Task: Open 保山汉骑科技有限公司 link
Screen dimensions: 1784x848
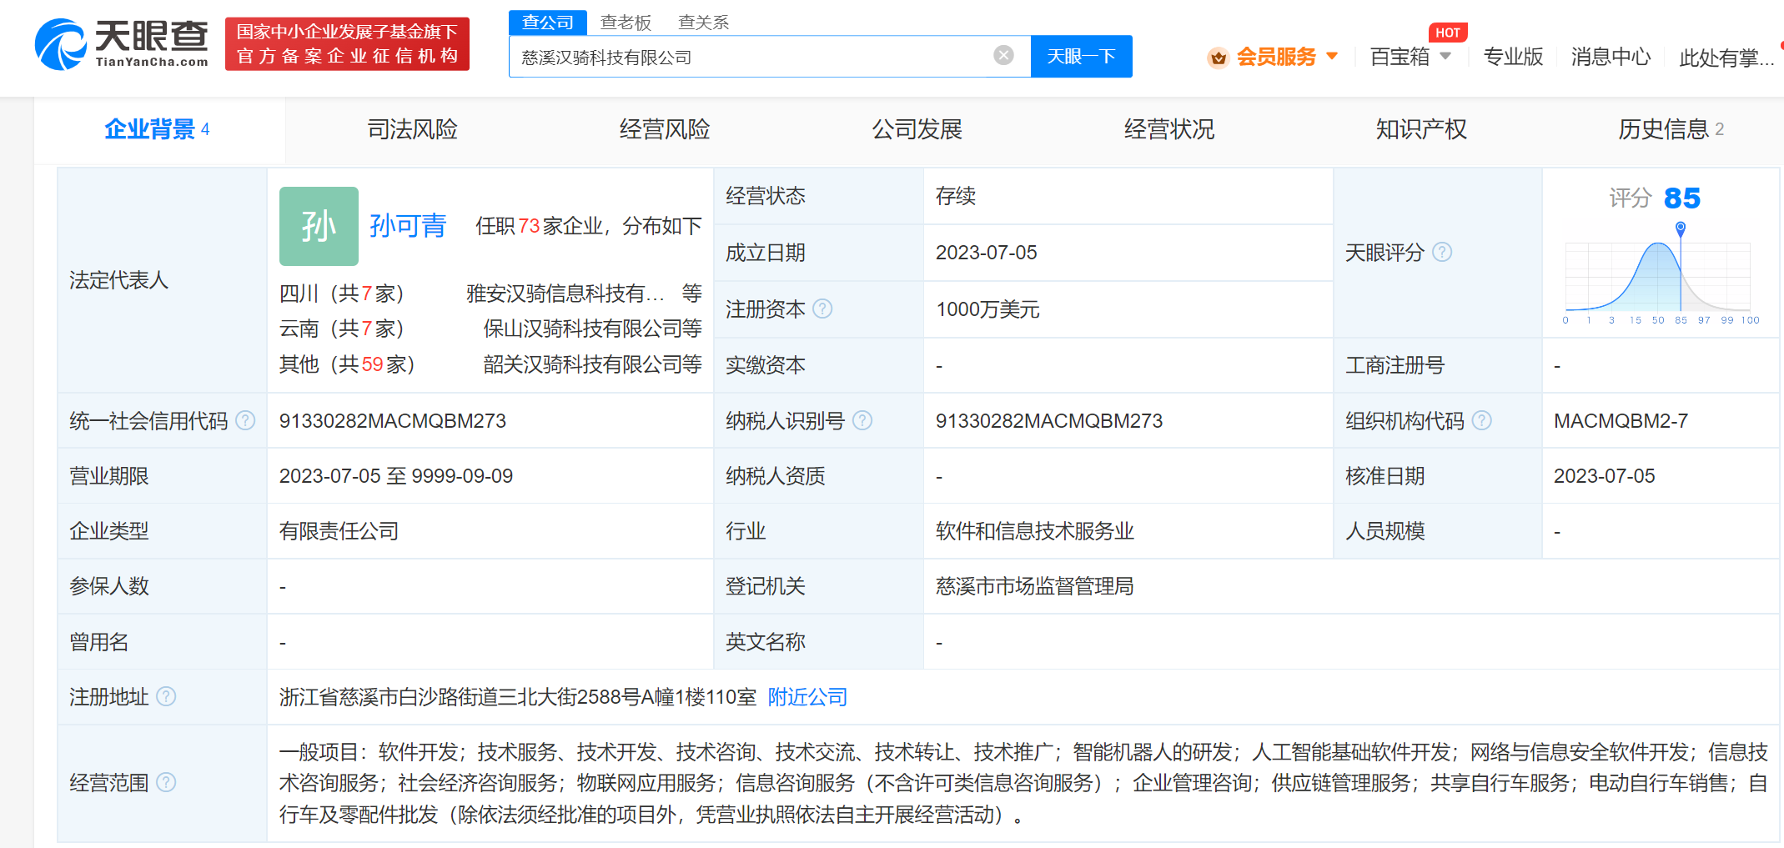Action: coord(582,329)
